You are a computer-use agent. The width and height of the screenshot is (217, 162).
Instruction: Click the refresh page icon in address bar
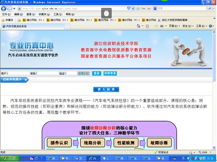pyautogui.click(x=143, y=8)
